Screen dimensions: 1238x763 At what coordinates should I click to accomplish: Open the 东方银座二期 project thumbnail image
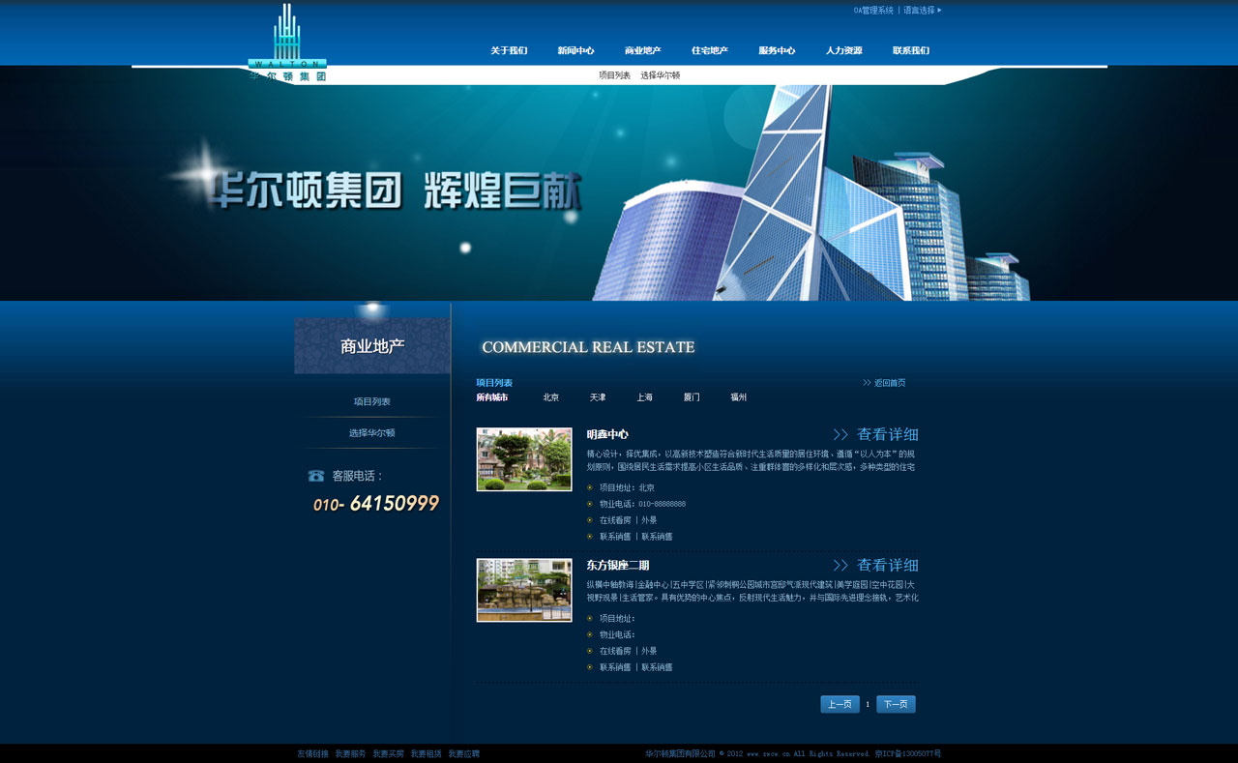click(x=524, y=590)
